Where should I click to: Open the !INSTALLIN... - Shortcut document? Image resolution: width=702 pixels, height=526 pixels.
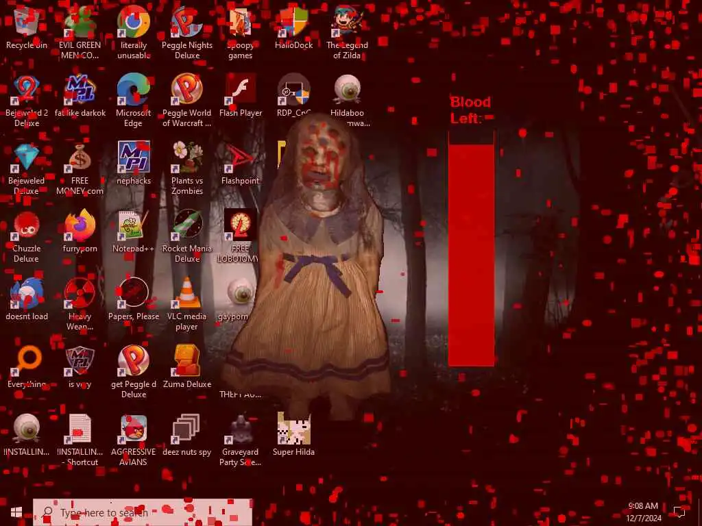pyautogui.click(x=80, y=429)
